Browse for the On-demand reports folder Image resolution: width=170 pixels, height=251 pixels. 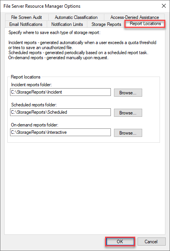pyautogui.click(x=128, y=133)
